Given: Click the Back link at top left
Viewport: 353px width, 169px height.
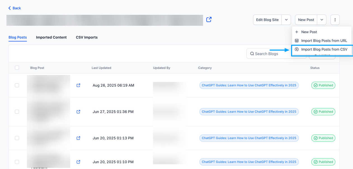Looking at the screenshot, I should [14, 8].
